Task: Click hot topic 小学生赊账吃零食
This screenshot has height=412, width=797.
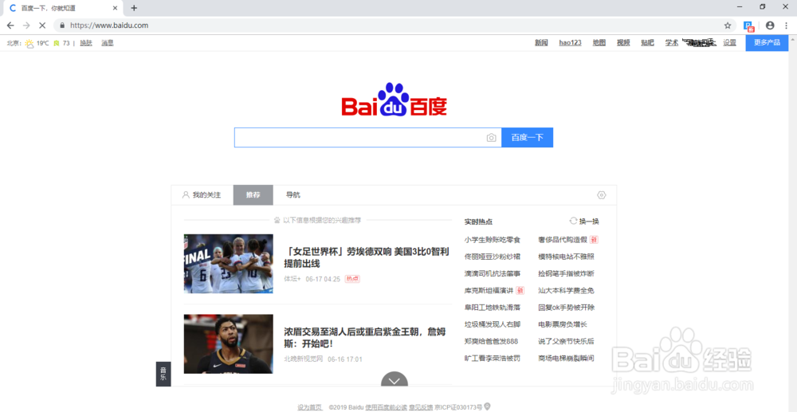Action: coord(492,239)
